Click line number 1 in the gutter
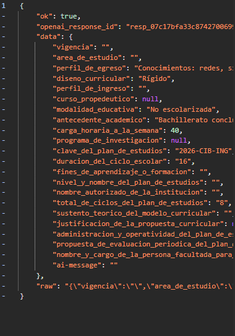This screenshot has width=235, height=336. 4,6
